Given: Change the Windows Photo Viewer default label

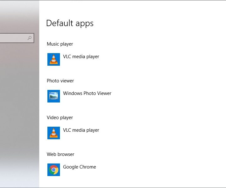Looking at the screenshot, I should [87, 93].
